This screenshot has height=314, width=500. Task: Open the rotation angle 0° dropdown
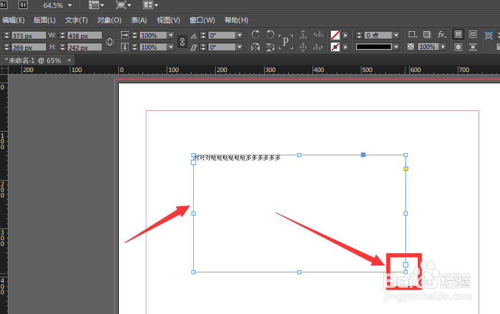[x=239, y=35]
